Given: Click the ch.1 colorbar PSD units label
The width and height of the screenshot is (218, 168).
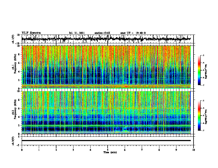Looking at the screenshot, I should 206,71.
